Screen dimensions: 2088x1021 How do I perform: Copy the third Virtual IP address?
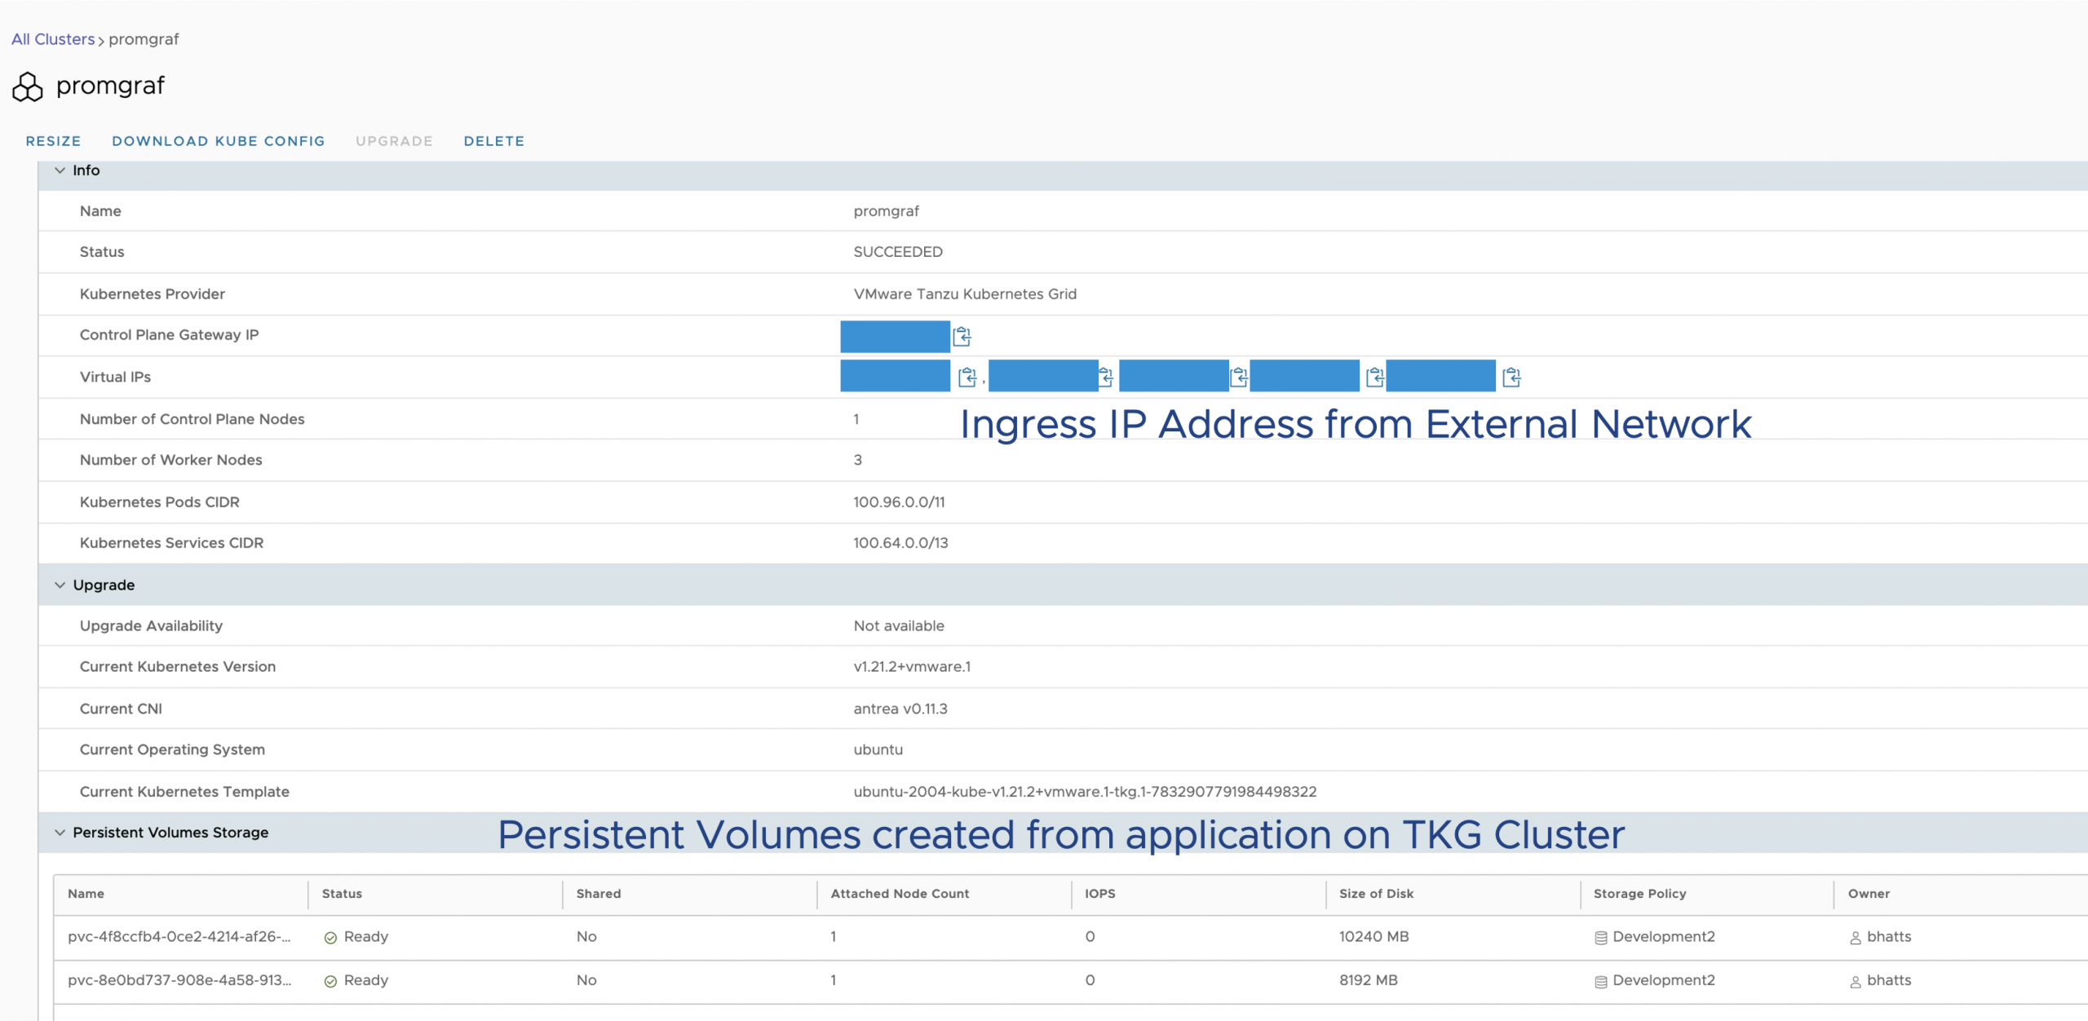(1239, 377)
